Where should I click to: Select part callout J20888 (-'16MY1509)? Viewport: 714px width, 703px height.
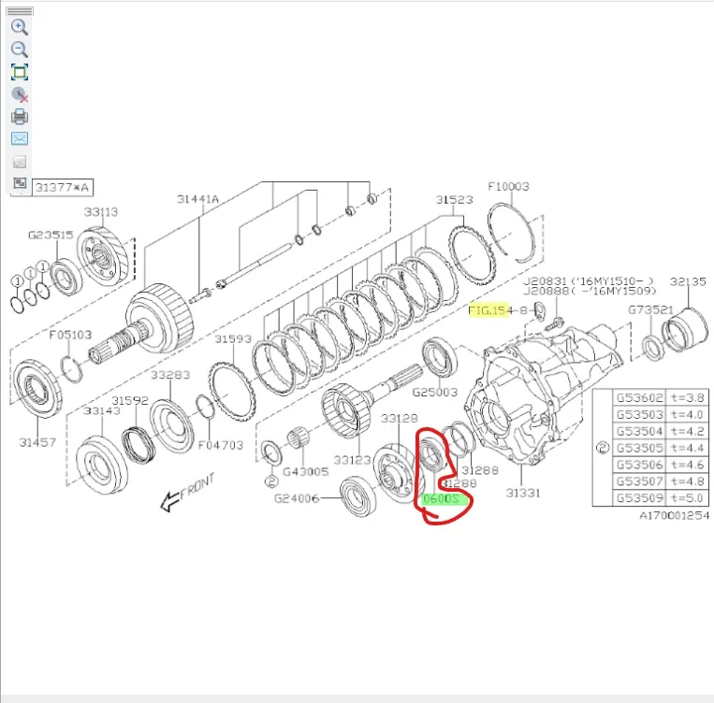click(590, 292)
